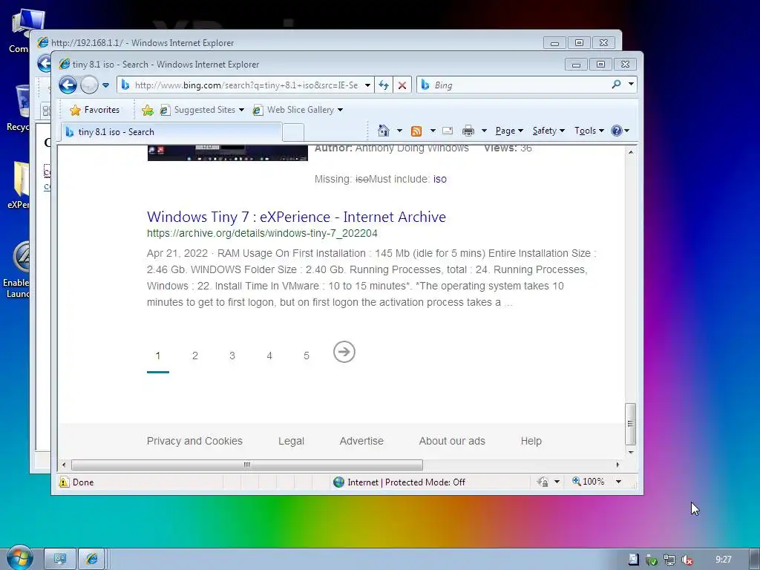Expand the Home button dropdown arrow
760x570 pixels.
coord(399,131)
